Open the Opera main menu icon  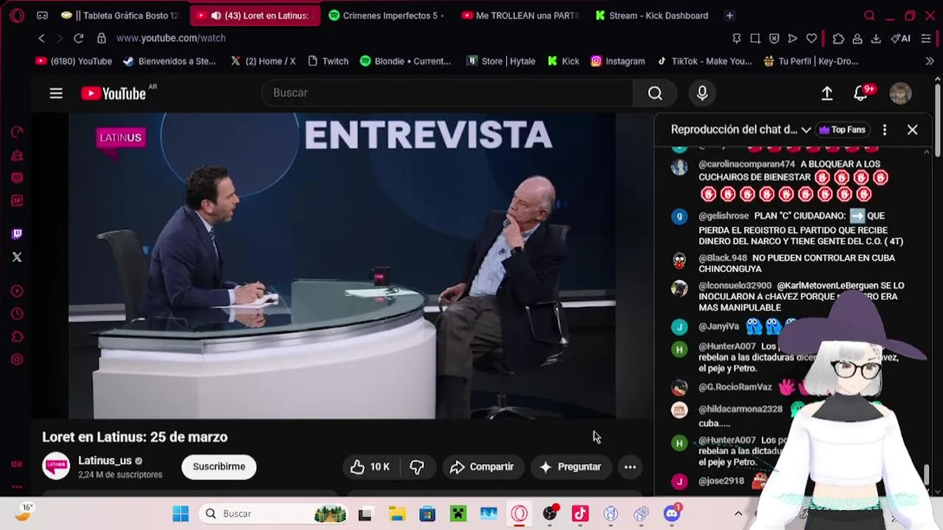(x=17, y=15)
